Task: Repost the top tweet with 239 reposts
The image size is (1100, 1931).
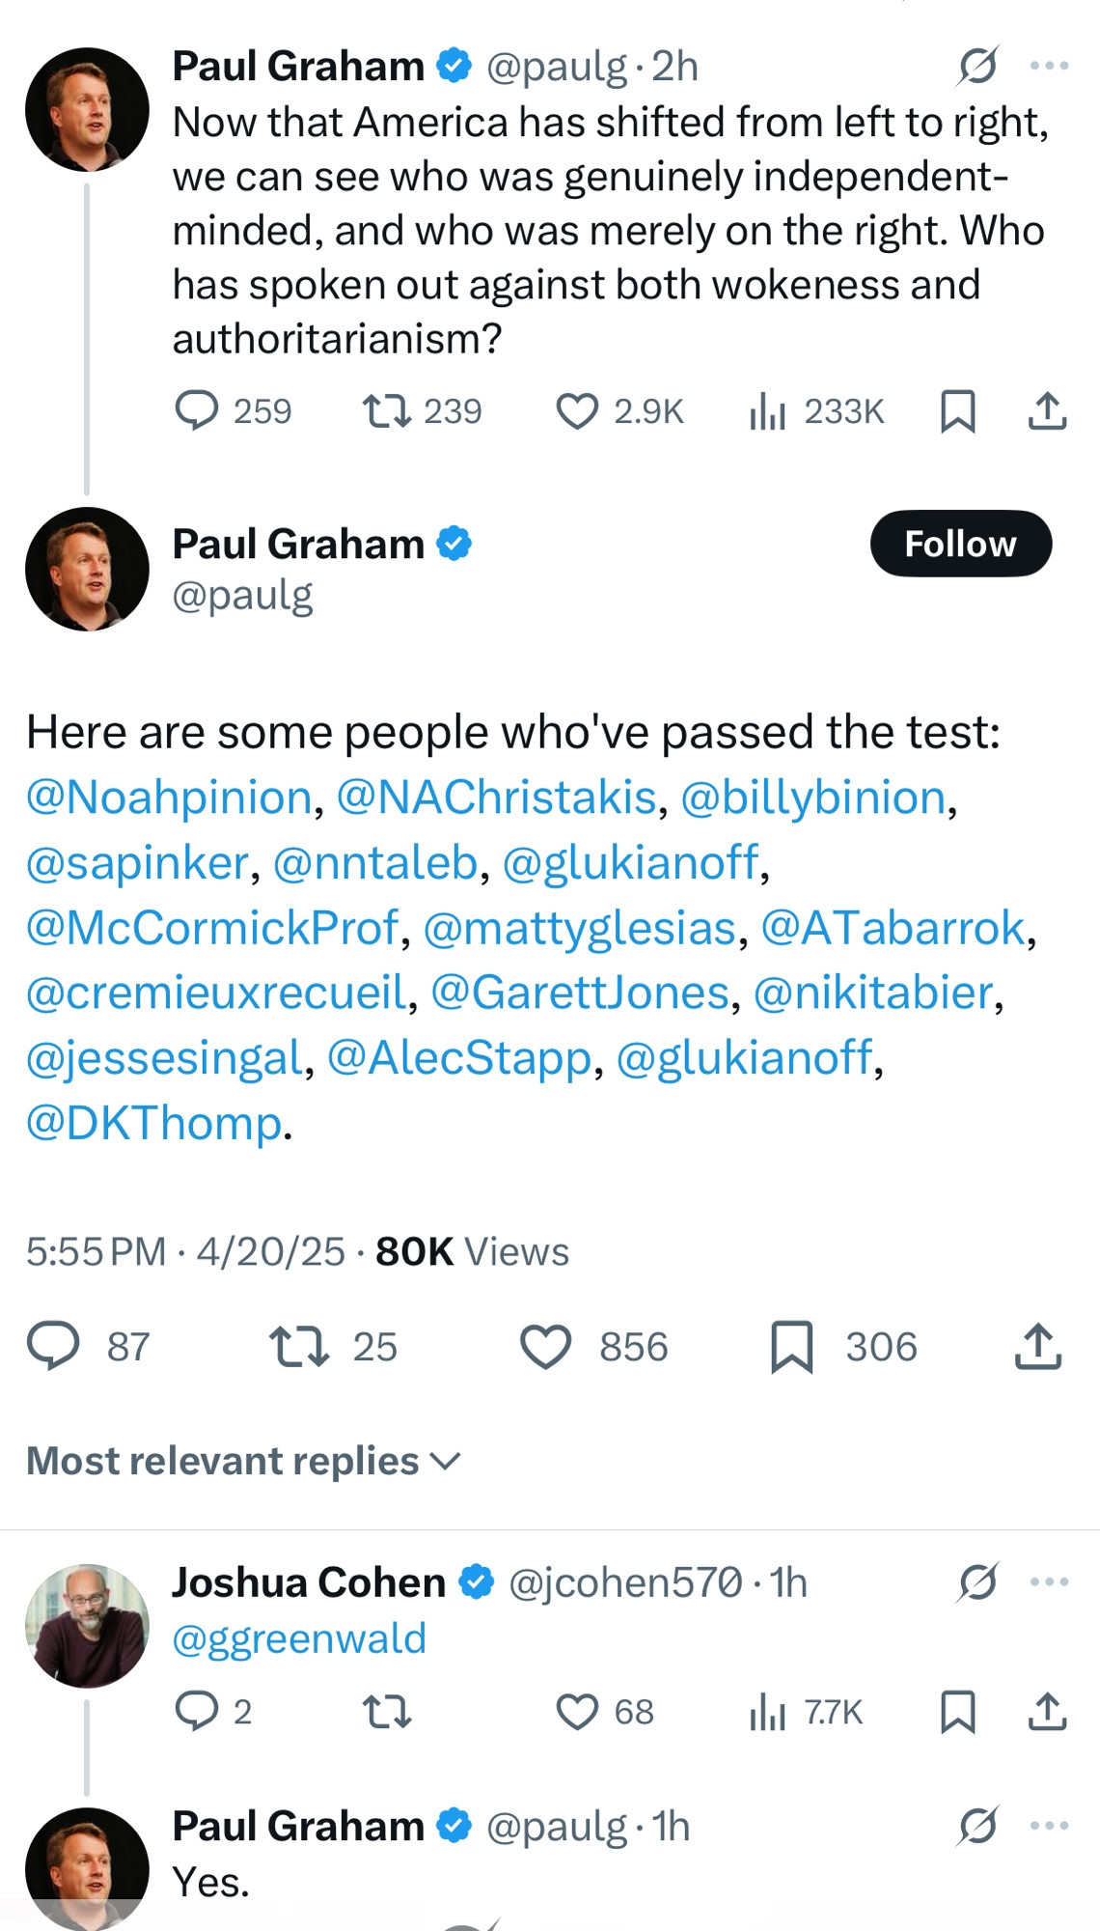Action: coord(387,411)
